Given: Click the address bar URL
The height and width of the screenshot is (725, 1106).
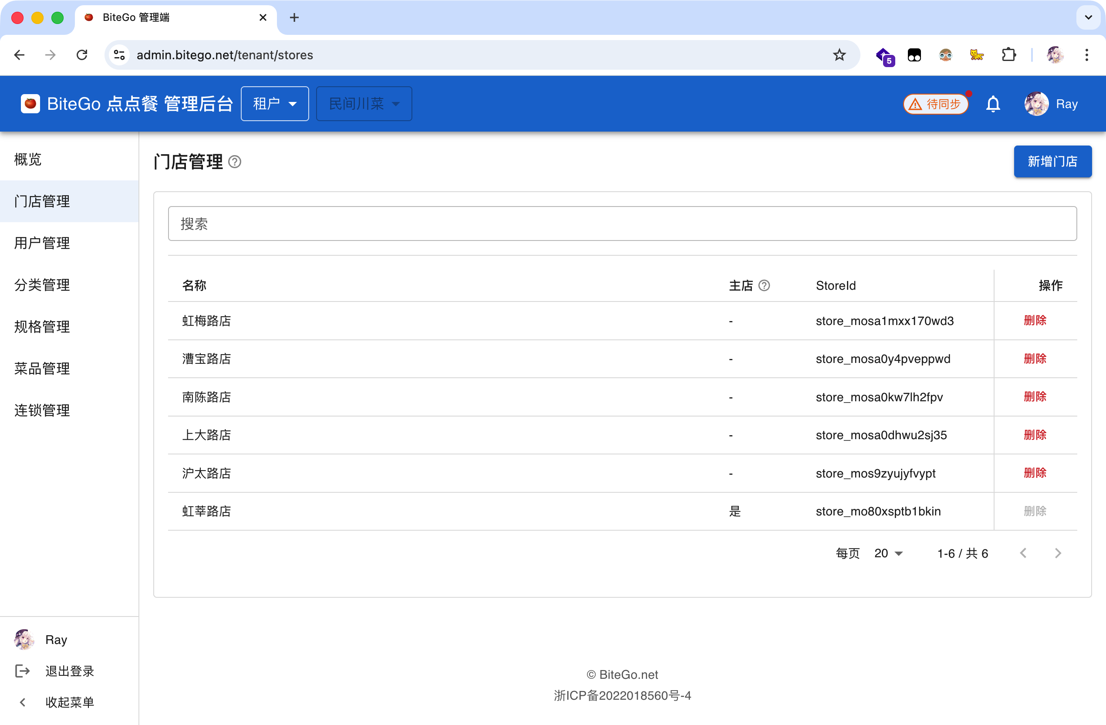Looking at the screenshot, I should (225, 55).
